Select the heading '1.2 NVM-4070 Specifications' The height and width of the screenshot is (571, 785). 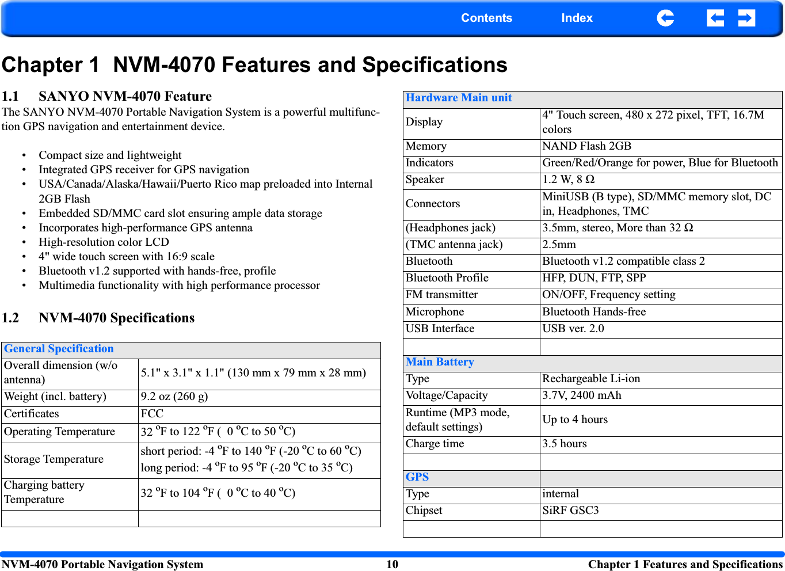coord(98,318)
